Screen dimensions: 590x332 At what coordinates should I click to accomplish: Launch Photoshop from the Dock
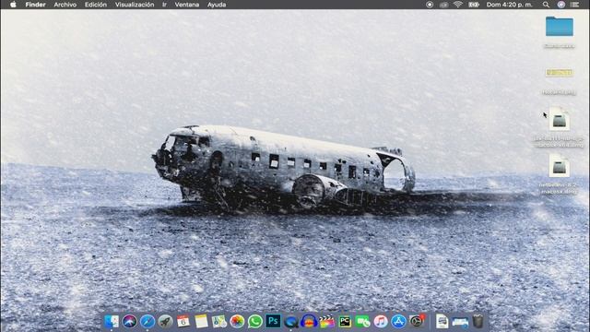click(x=273, y=322)
